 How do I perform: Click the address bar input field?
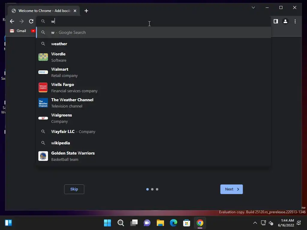click(x=153, y=21)
